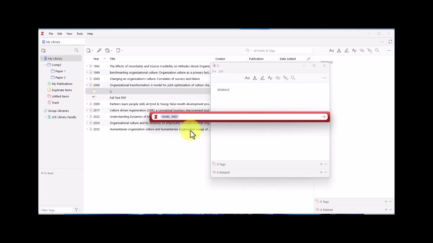
Task: Click the Zotero Z icon in citation bar
Action: coord(156,117)
